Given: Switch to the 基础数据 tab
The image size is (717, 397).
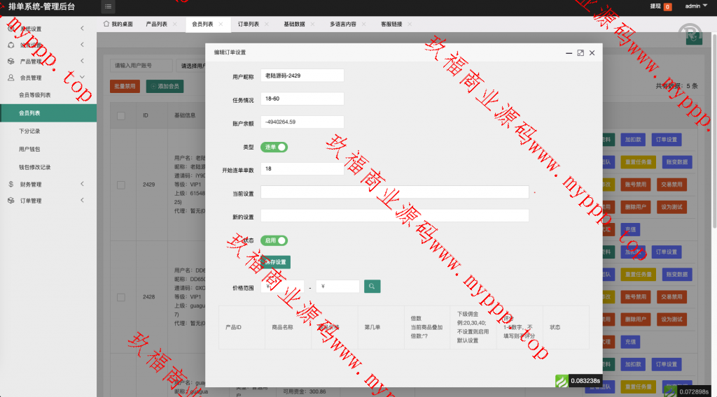Looking at the screenshot, I should tap(294, 24).
